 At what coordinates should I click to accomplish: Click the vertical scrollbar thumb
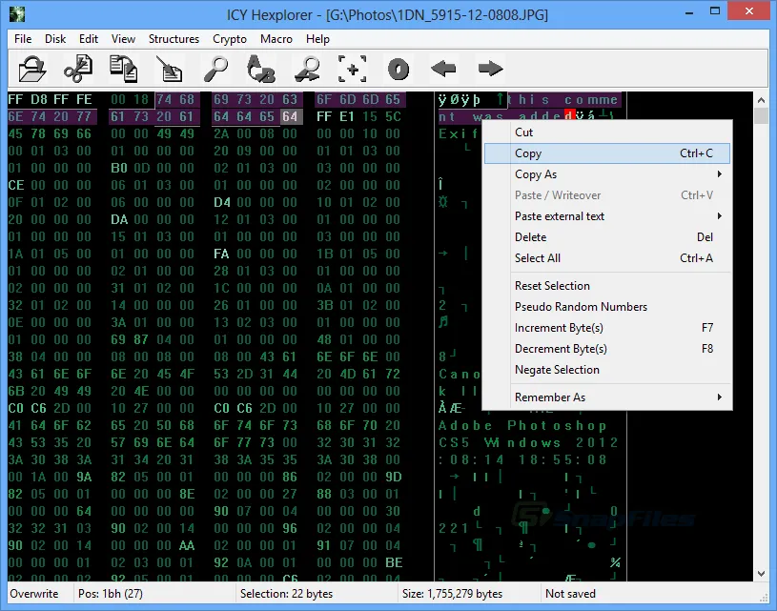click(761, 116)
